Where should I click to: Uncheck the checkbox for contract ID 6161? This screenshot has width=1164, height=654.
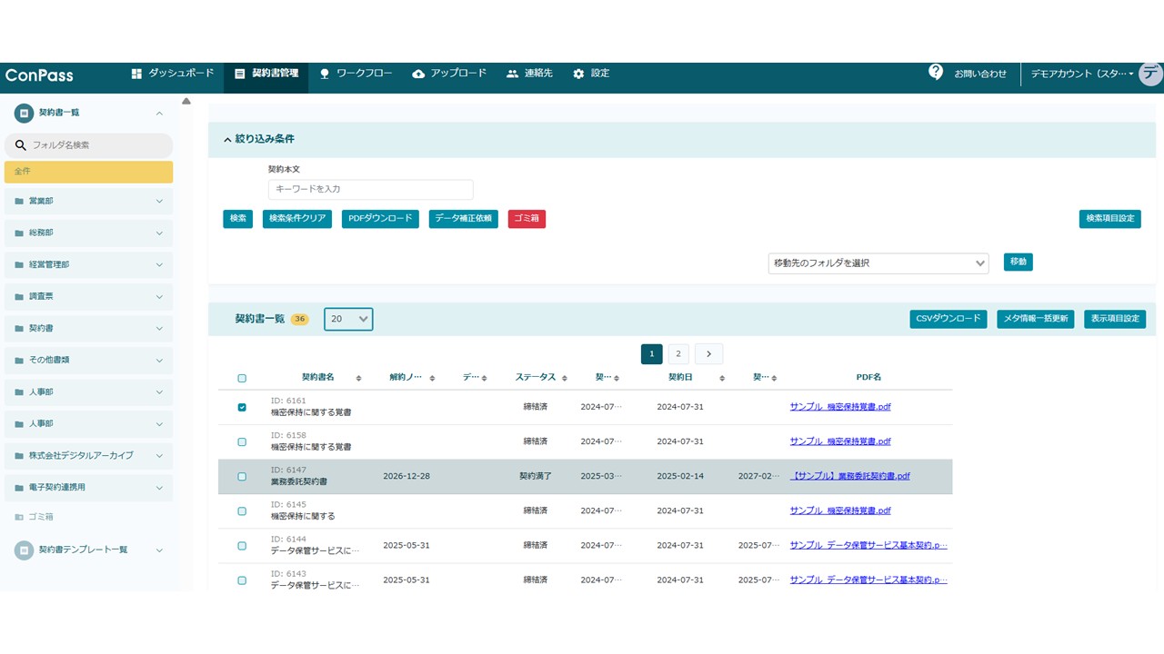click(x=242, y=408)
